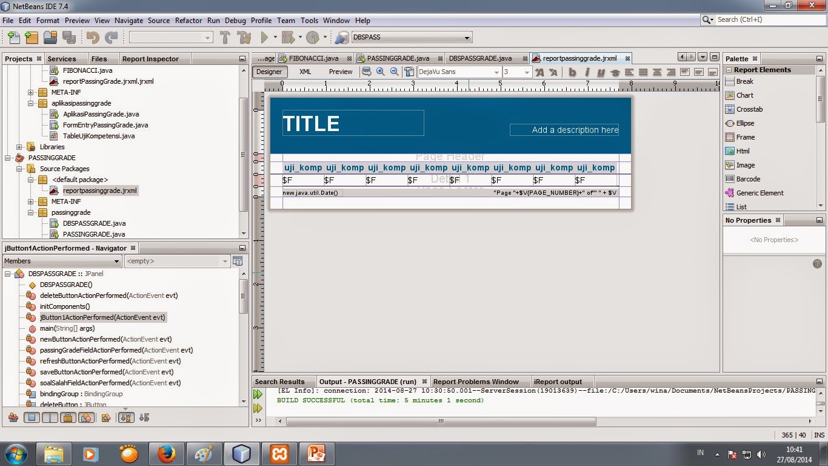Collapse the DBSPASSGRADE class node in Navigator
The width and height of the screenshot is (828, 466).
coord(8,274)
